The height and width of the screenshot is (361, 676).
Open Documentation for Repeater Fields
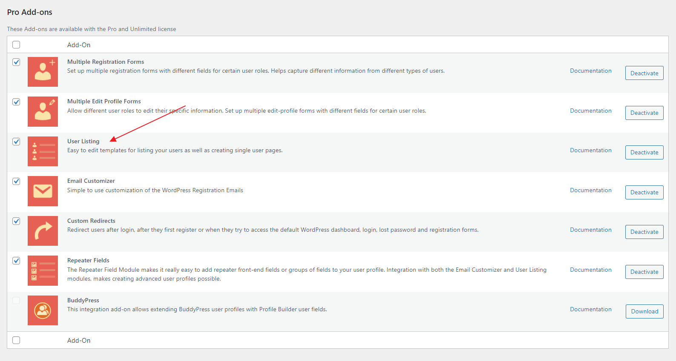[591, 270]
